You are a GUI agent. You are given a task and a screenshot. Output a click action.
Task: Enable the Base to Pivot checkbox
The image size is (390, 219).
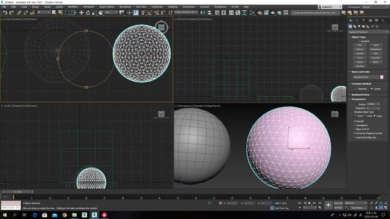[361, 129]
